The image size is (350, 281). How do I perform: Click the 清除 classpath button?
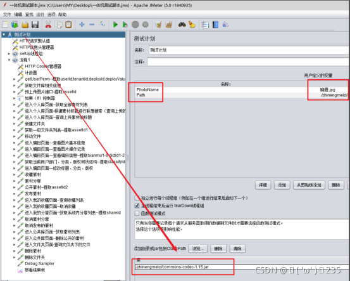click(x=237, y=249)
